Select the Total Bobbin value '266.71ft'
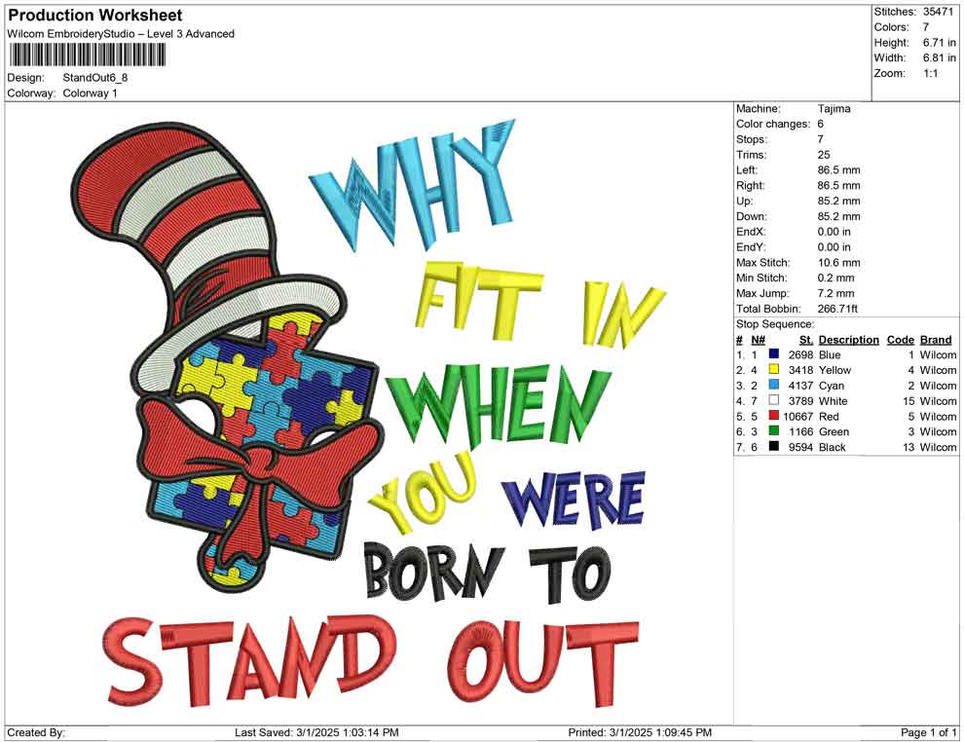The height and width of the screenshot is (742, 964). 837,309
